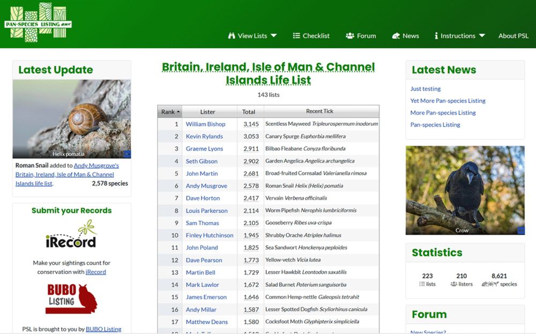Open Dave Pearson's list
536x334 pixels.
tap(204, 260)
